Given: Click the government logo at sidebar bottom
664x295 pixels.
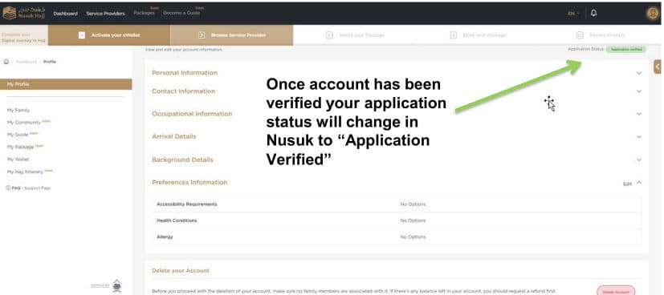Looking at the screenshot, I should click(x=106, y=285).
